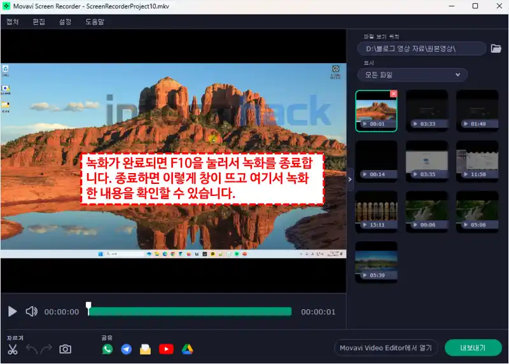Image resolution: width=509 pixels, height=364 pixels.
Task: Close the Movavi Screen Recorder window
Action: [499, 6]
